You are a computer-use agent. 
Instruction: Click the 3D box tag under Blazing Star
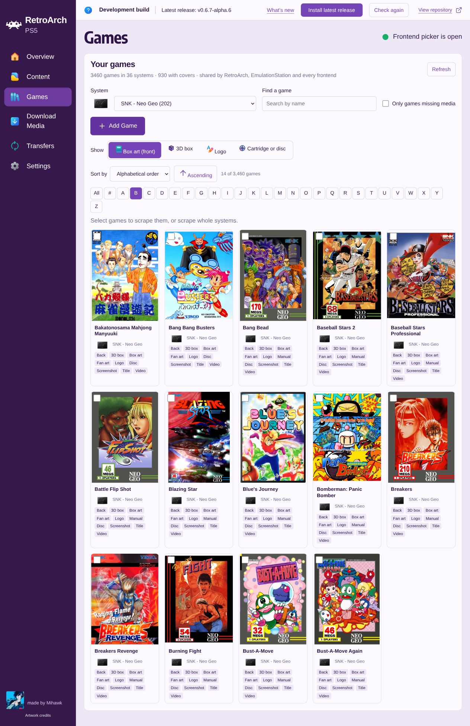tap(191, 510)
